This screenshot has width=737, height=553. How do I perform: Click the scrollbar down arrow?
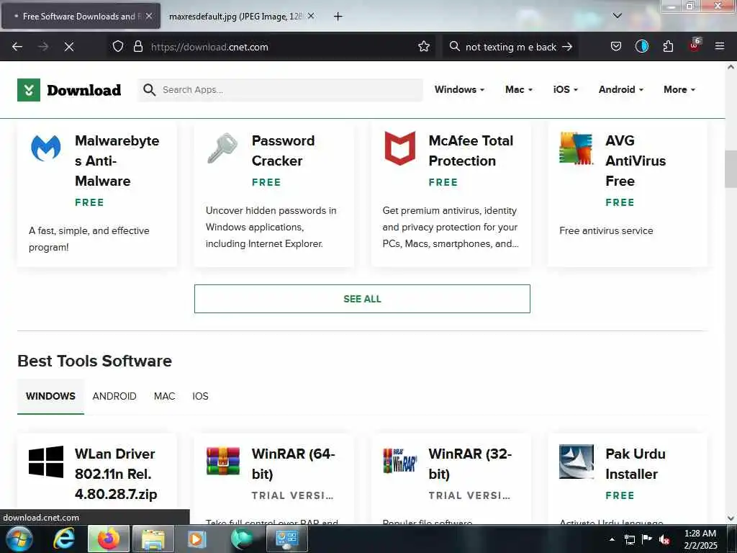[x=731, y=518]
